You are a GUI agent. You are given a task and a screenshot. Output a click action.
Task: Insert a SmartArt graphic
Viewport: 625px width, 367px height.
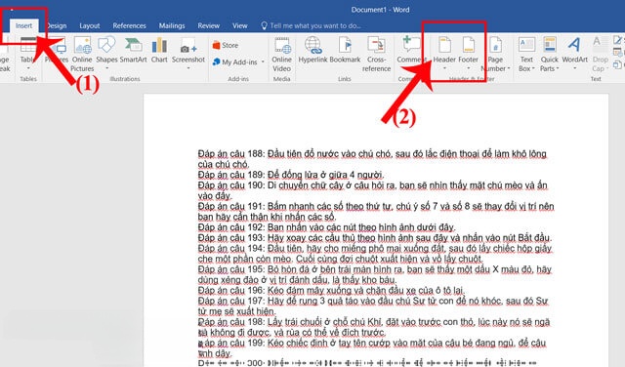[134, 50]
